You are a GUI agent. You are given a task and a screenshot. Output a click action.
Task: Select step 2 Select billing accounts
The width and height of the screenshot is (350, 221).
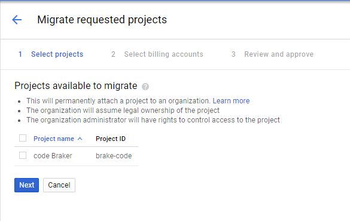(157, 54)
